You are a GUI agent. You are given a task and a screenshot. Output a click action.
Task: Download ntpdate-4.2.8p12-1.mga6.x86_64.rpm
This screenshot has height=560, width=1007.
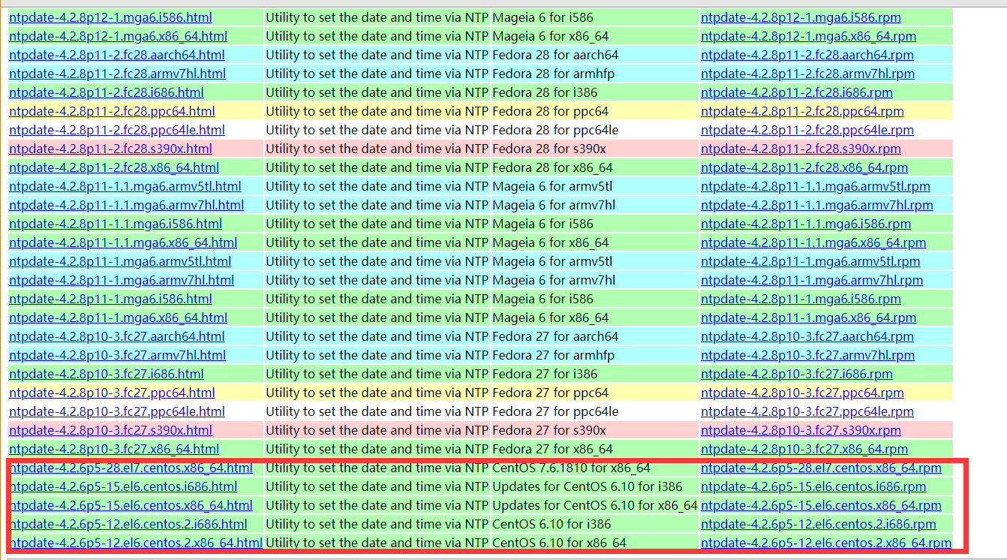pos(808,36)
